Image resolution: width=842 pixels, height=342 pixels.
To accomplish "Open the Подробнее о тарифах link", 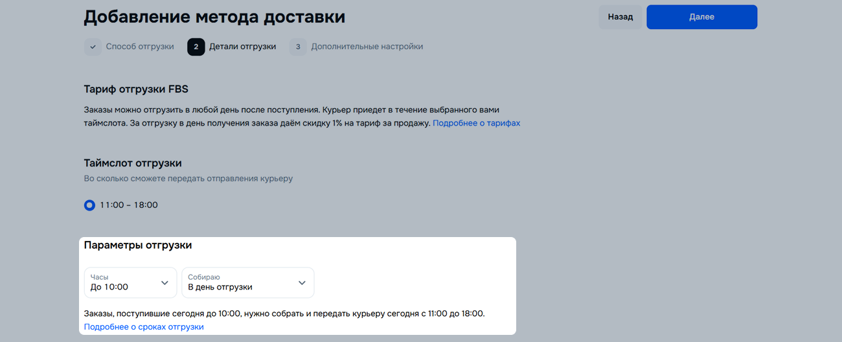I will pos(476,123).
